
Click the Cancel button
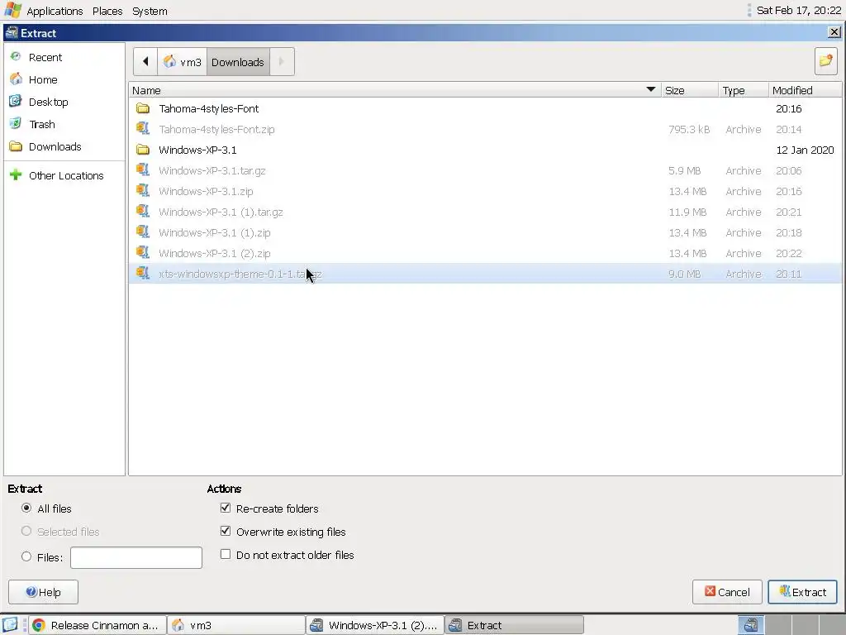727,592
